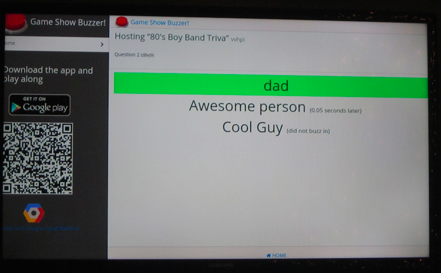Click the play triangle on the Google Play badge

16,107
